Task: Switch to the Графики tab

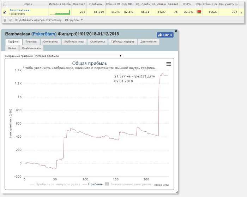Action: (x=13, y=42)
